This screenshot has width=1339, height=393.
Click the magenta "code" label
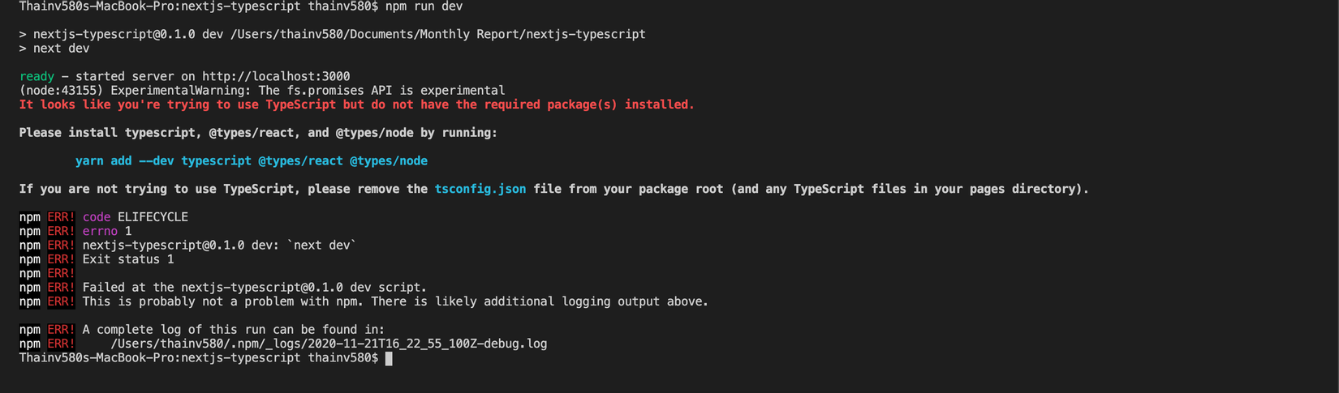pyautogui.click(x=96, y=217)
